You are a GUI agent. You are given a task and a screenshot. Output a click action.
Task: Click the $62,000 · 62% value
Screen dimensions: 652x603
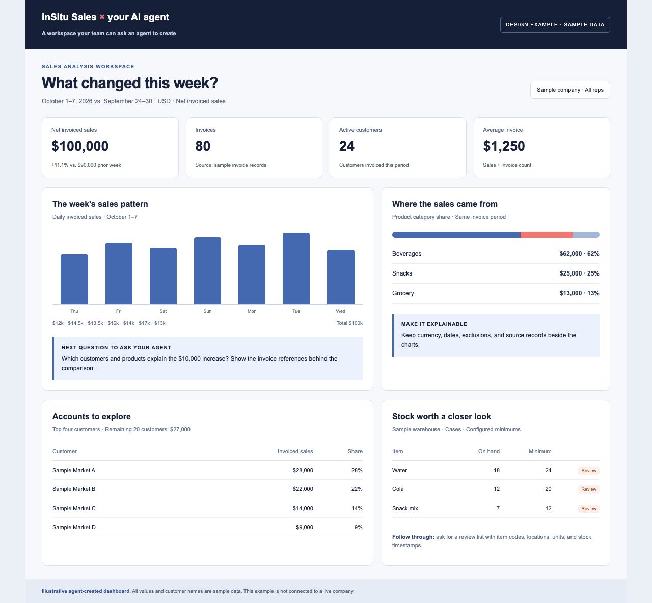[579, 254]
